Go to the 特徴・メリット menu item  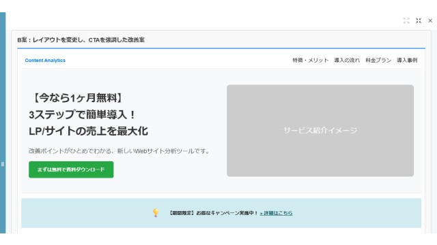(x=311, y=61)
